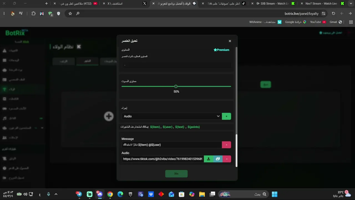This screenshot has height=200, width=355.
Task: Open site information icon in address bar
Action: (323, 14)
